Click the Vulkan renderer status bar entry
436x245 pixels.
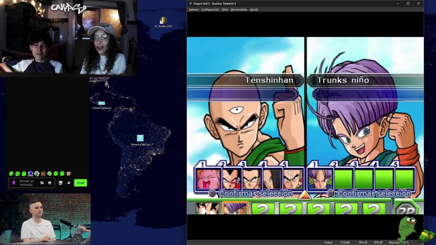(x=328, y=242)
